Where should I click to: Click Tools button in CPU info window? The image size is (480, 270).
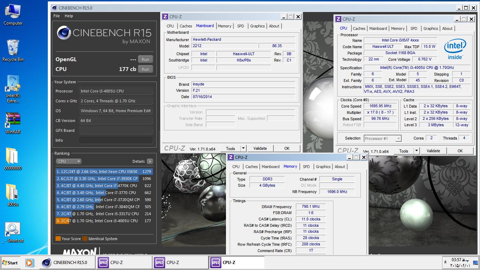click(x=404, y=151)
